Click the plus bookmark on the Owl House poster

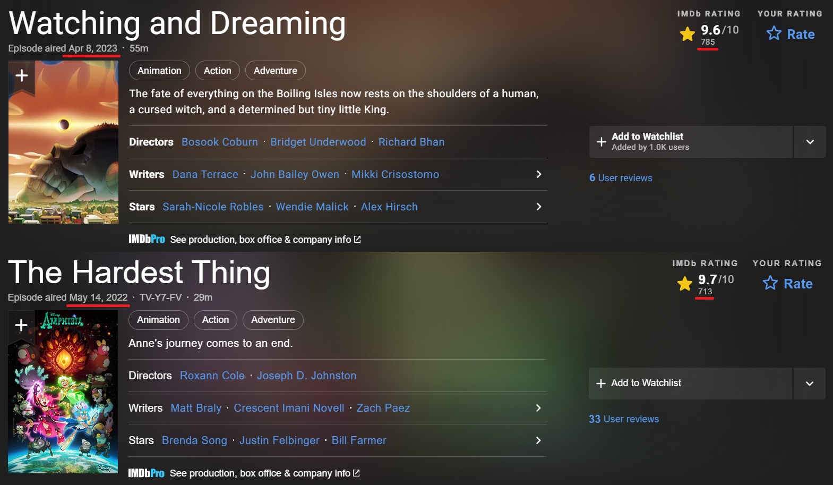[x=22, y=76]
